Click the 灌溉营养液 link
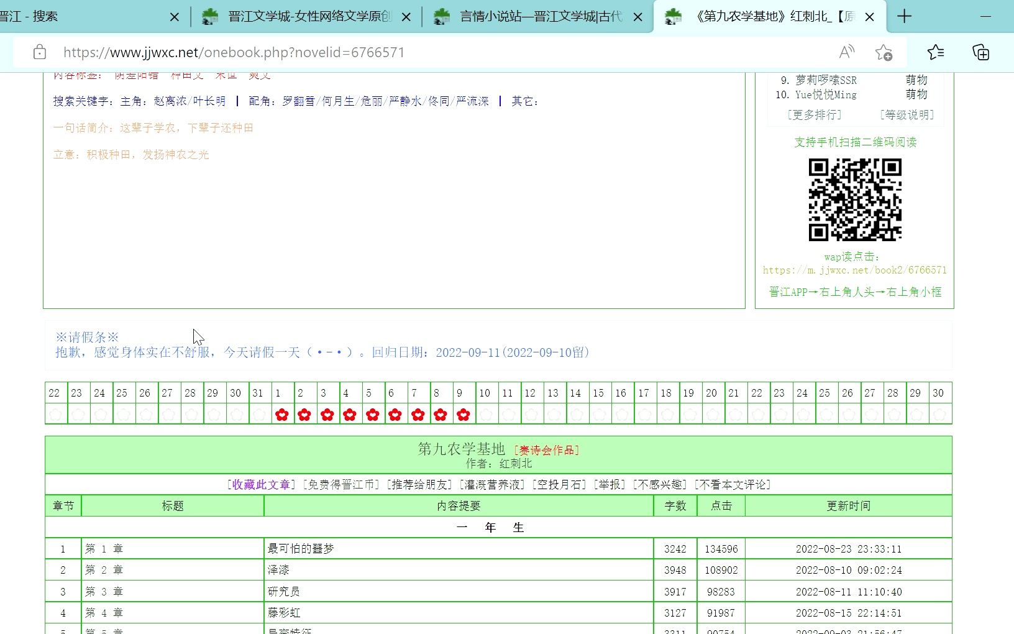Image resolution: width=1014 pixels, height=634 pixels. (x=493, y=485)
